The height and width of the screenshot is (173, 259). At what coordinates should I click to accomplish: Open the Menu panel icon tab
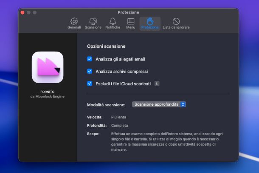(x=131, y=23)
